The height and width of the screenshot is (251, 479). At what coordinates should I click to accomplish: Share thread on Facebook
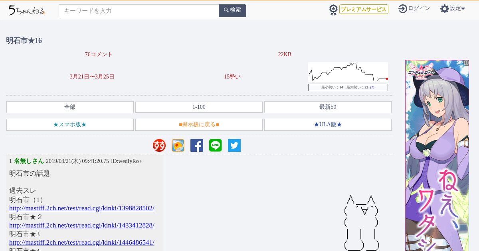pos(197,145)
